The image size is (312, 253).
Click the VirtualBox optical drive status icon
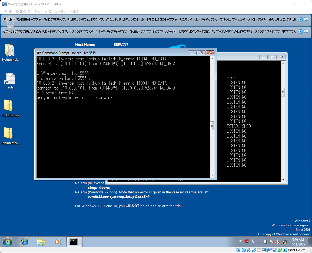[x=244, y=250]
